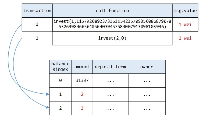Click the "balance sindex" header cell

point(60,67)
